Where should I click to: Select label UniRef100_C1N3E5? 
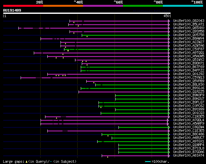pos(189,117)
